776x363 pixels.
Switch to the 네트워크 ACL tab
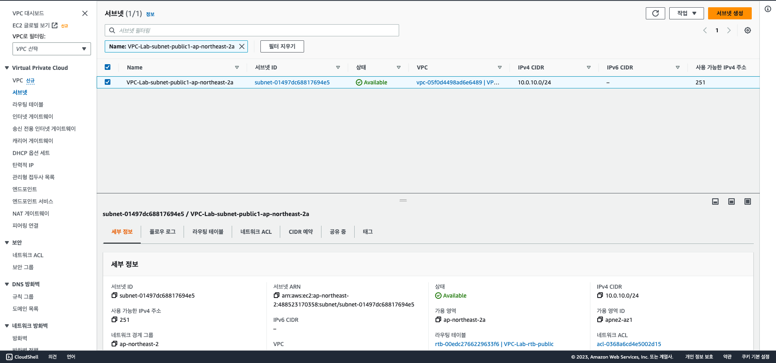pyautogui.click(x=256, y=232)
